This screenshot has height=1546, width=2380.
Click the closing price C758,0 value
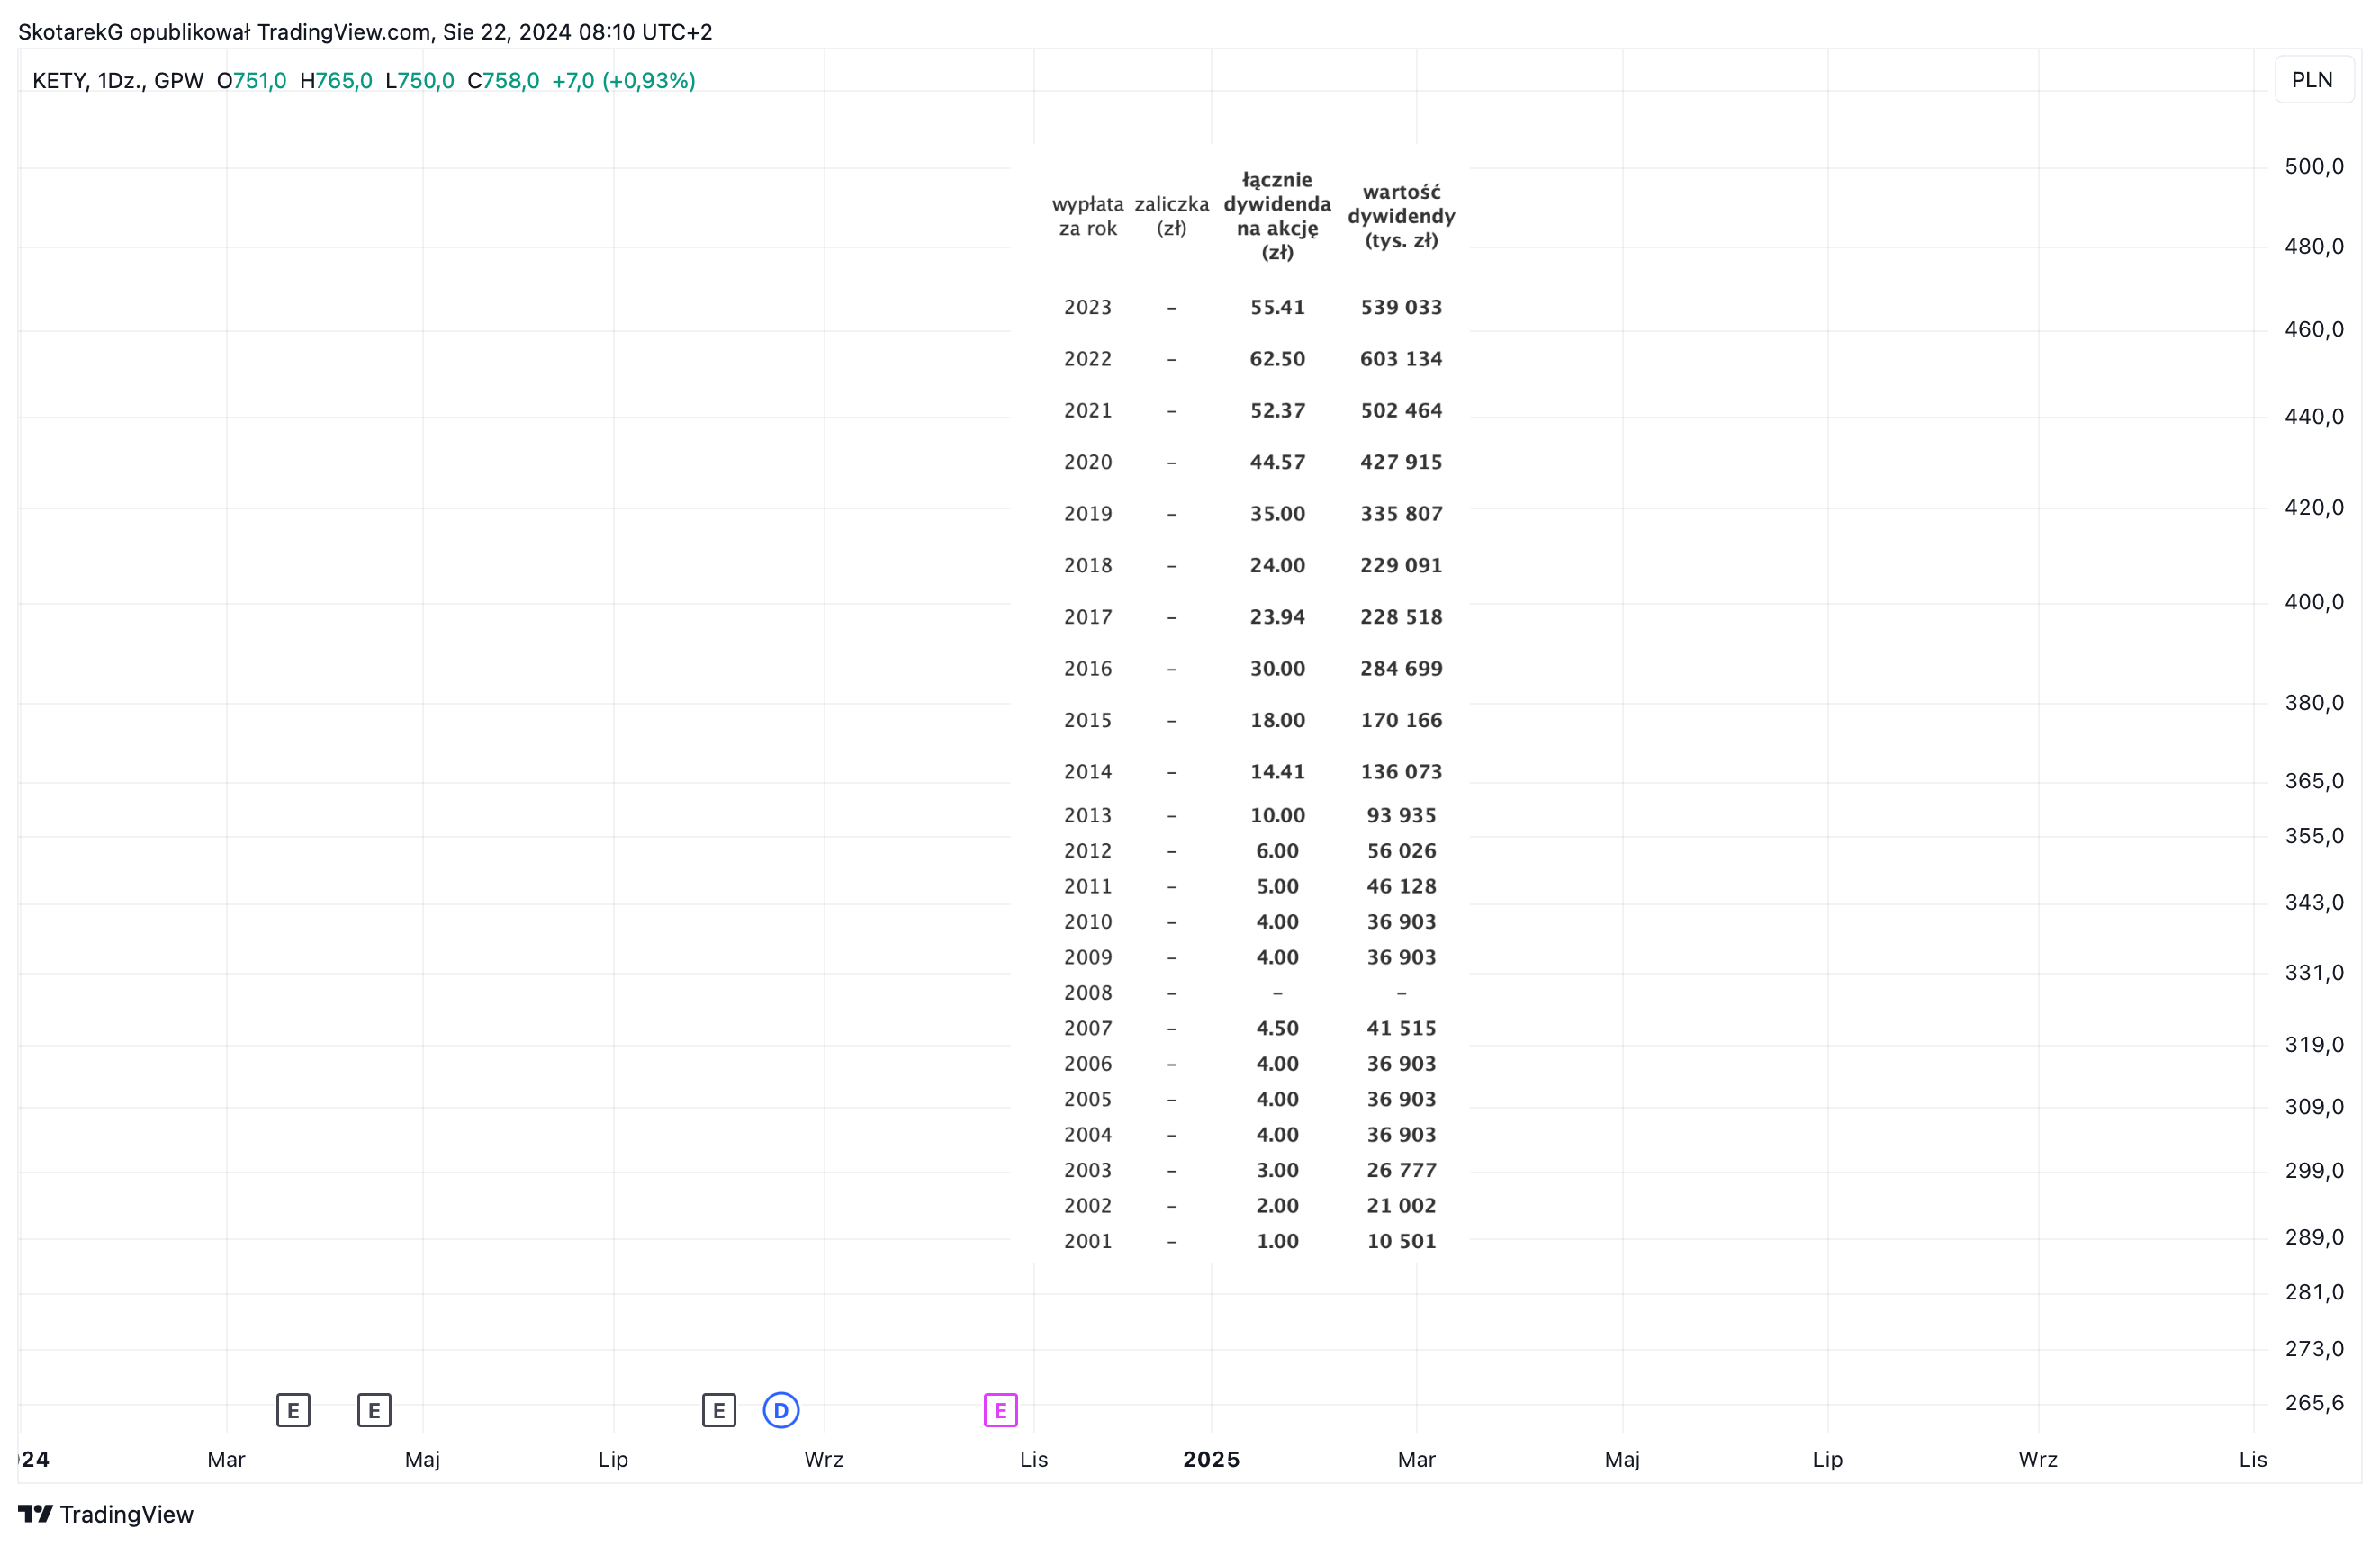[x=503, y=81]
